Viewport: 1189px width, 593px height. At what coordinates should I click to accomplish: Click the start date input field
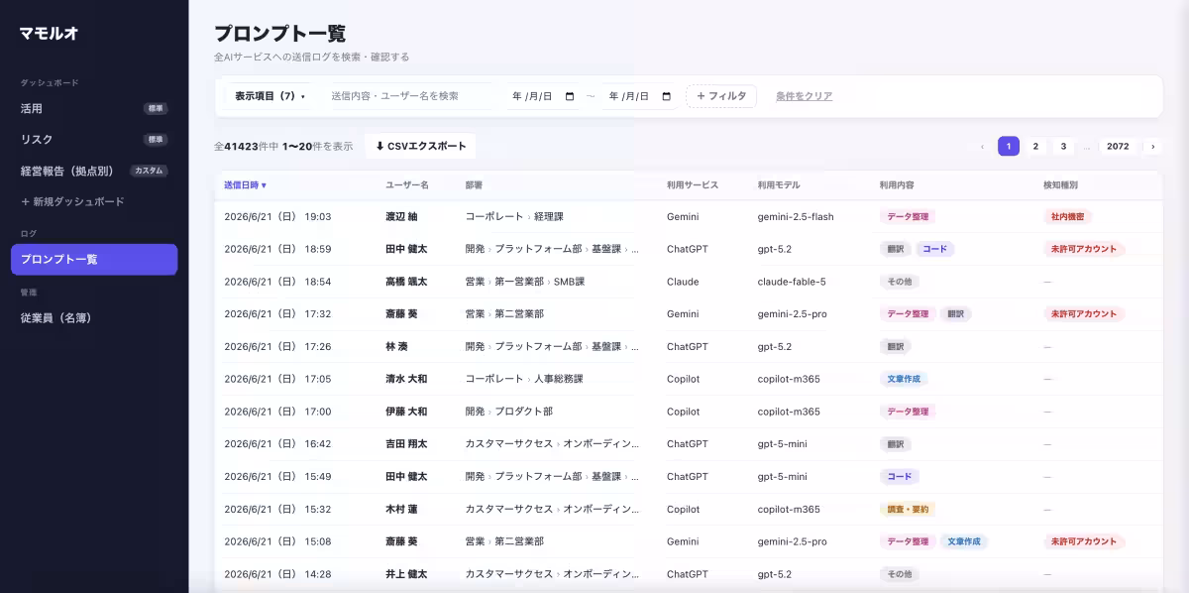[543, 96]
